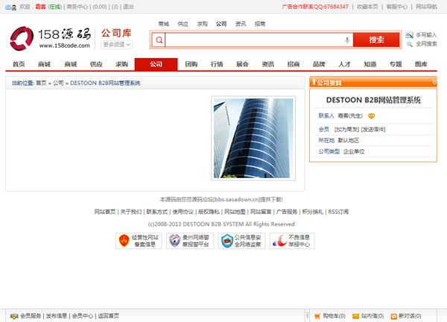Open 新对话(0) new chats

[406, 316]
